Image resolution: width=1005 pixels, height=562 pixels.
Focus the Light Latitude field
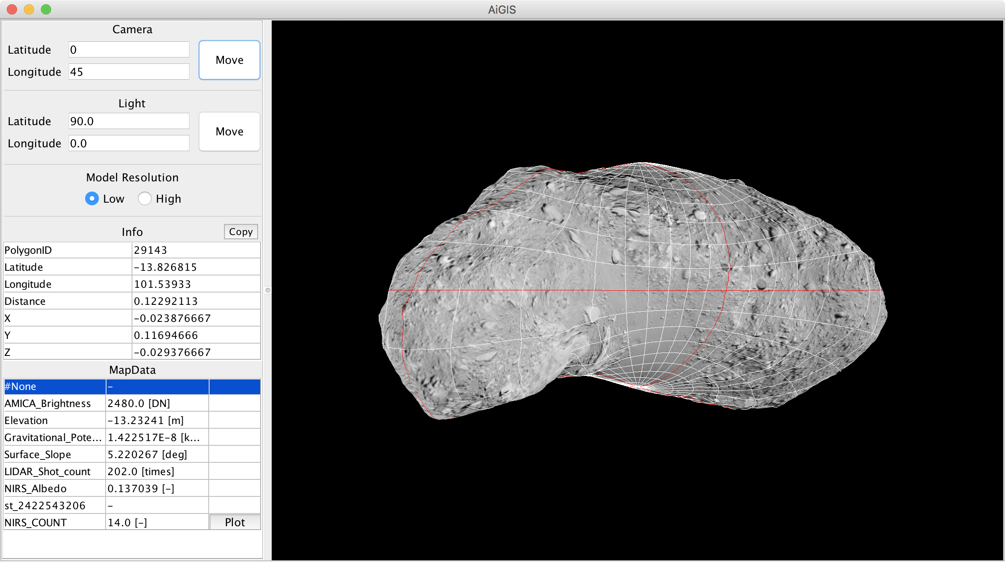tap(129, 121)
